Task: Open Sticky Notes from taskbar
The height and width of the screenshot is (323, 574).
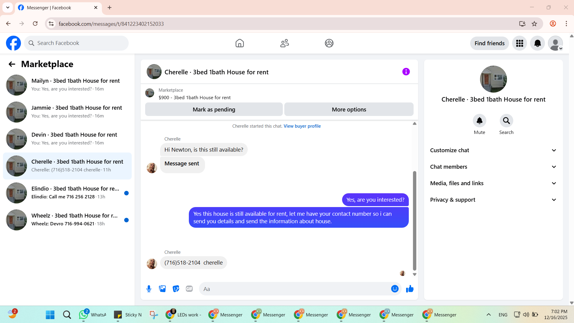Action: [128, 315]
